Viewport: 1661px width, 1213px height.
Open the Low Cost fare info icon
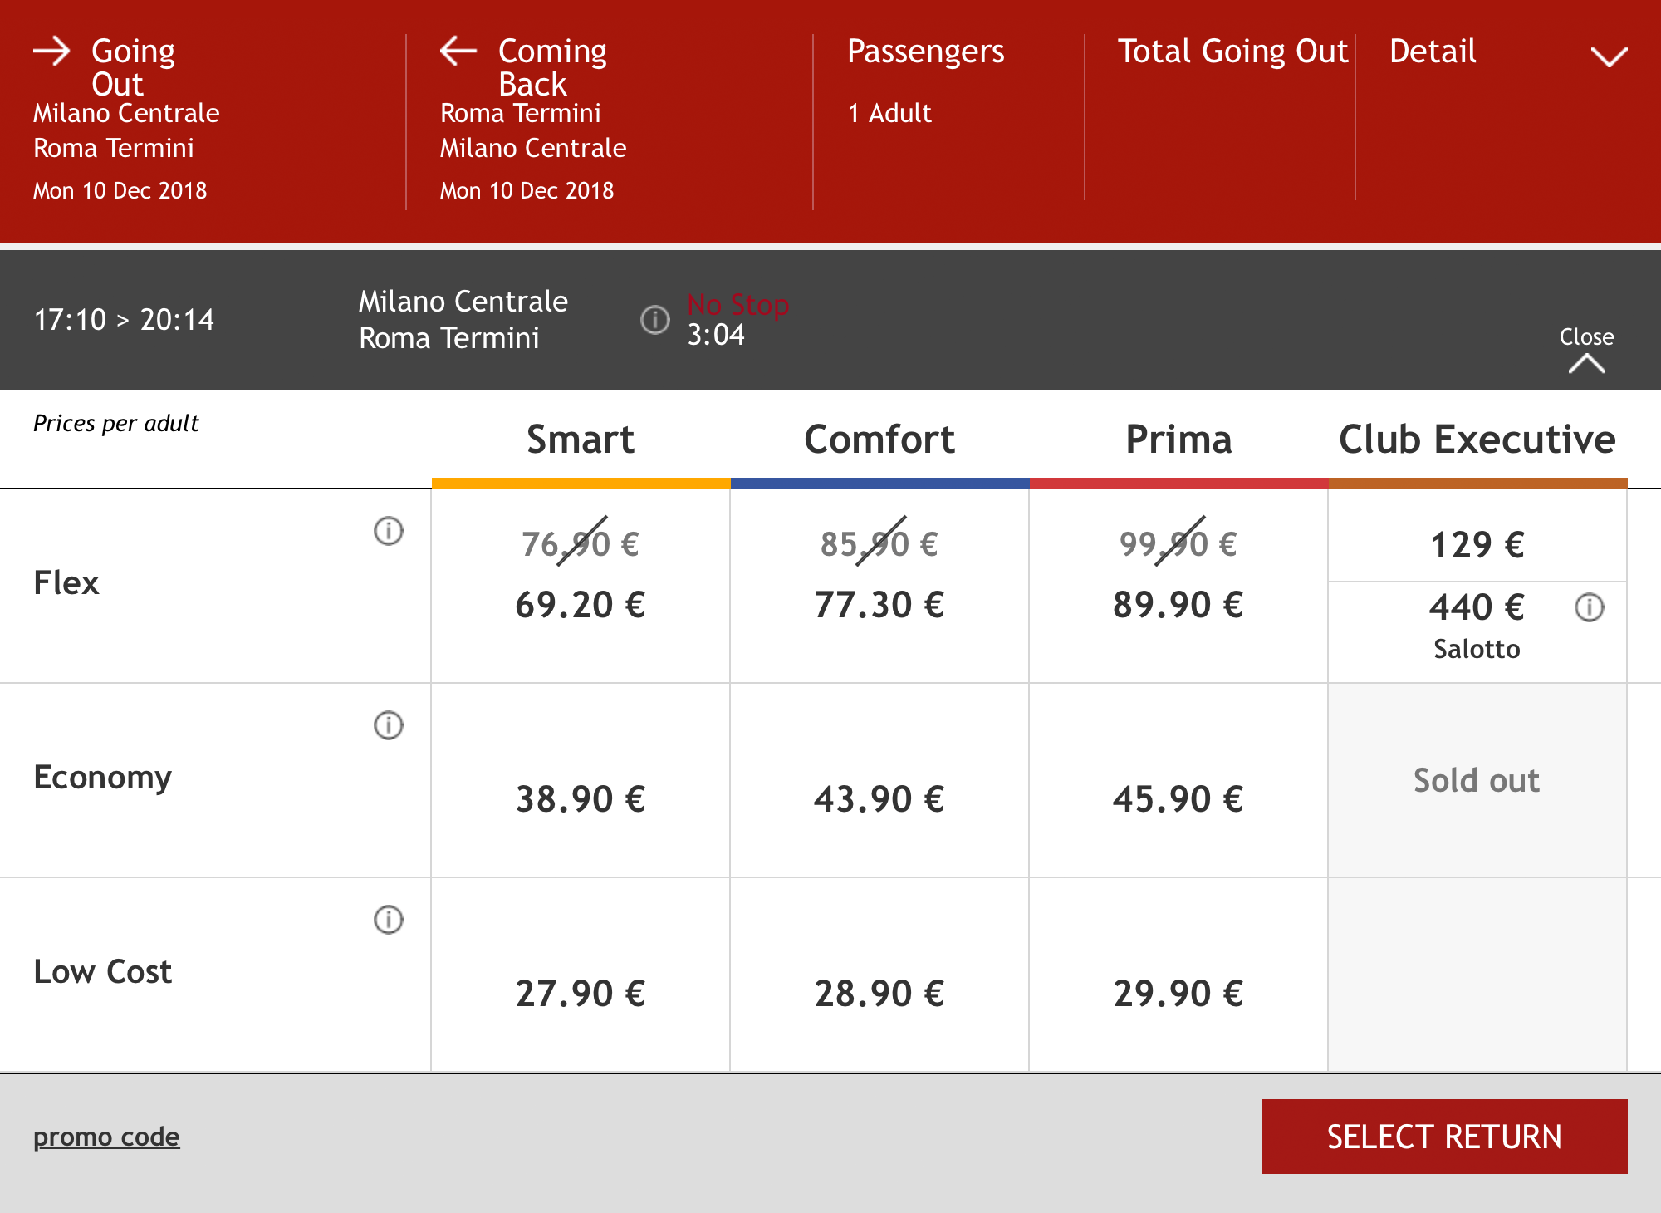389,920
